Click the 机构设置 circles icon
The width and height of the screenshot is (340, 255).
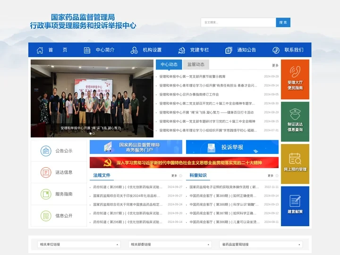(x=134, y=51)
